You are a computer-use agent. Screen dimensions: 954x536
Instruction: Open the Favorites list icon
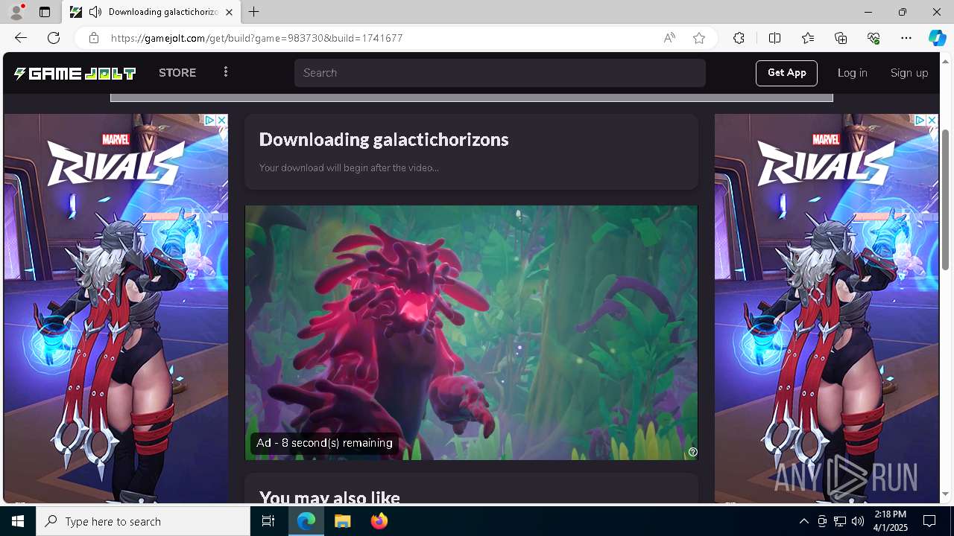pos(808,38)
